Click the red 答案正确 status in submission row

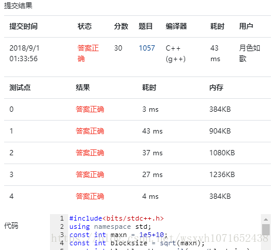click(88, 54)
